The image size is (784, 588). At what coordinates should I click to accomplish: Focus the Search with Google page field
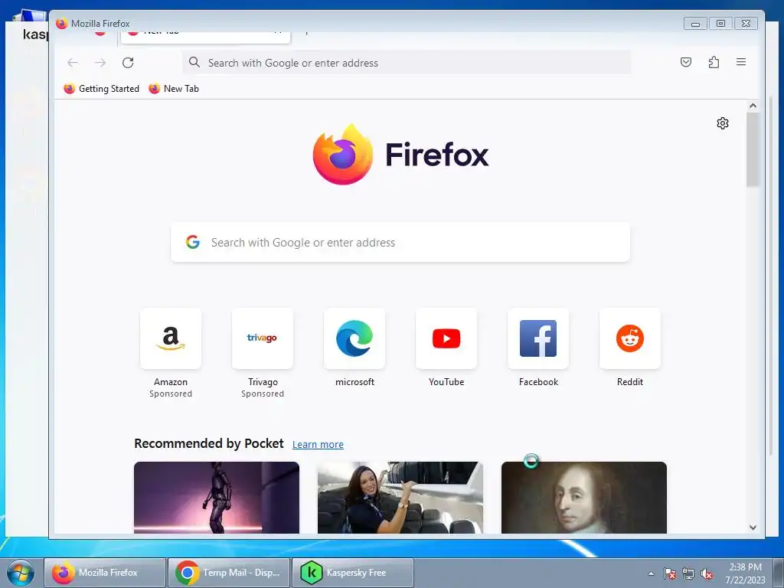click(400, 242)
